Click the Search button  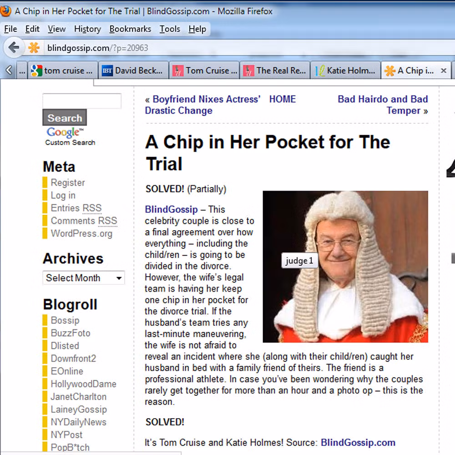click(65, 117)
